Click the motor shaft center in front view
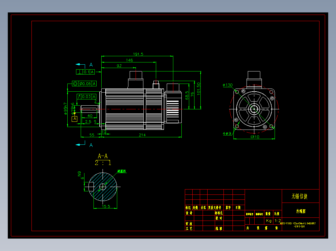 coord(254,109)
